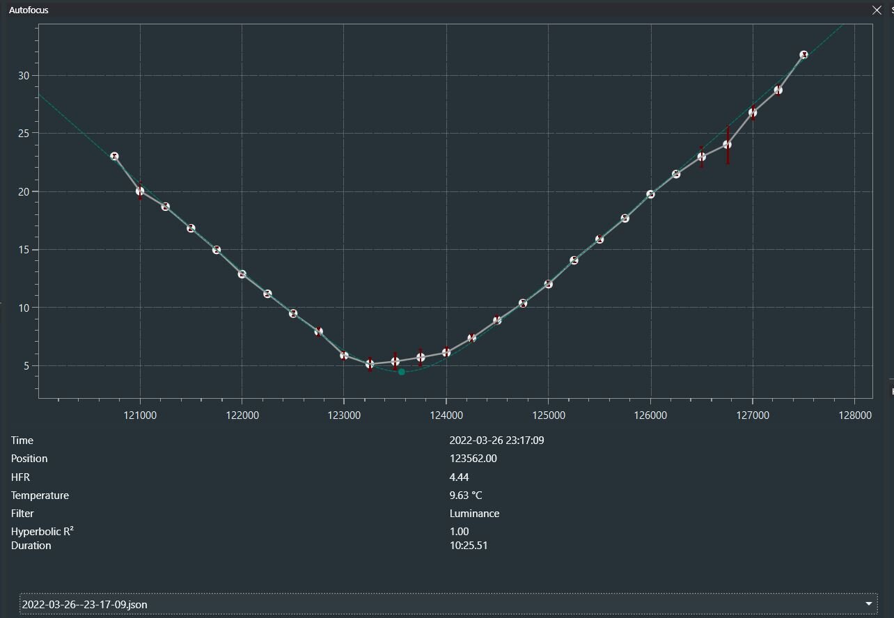
Task: Click the position value 123562.00
Action: [473, 459]
